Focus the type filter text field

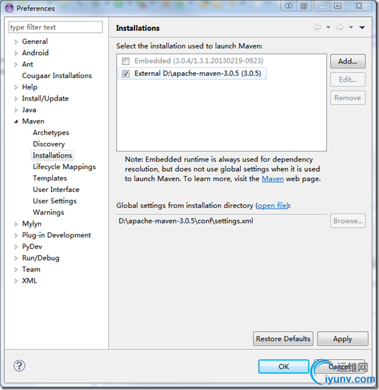(56, 27)
